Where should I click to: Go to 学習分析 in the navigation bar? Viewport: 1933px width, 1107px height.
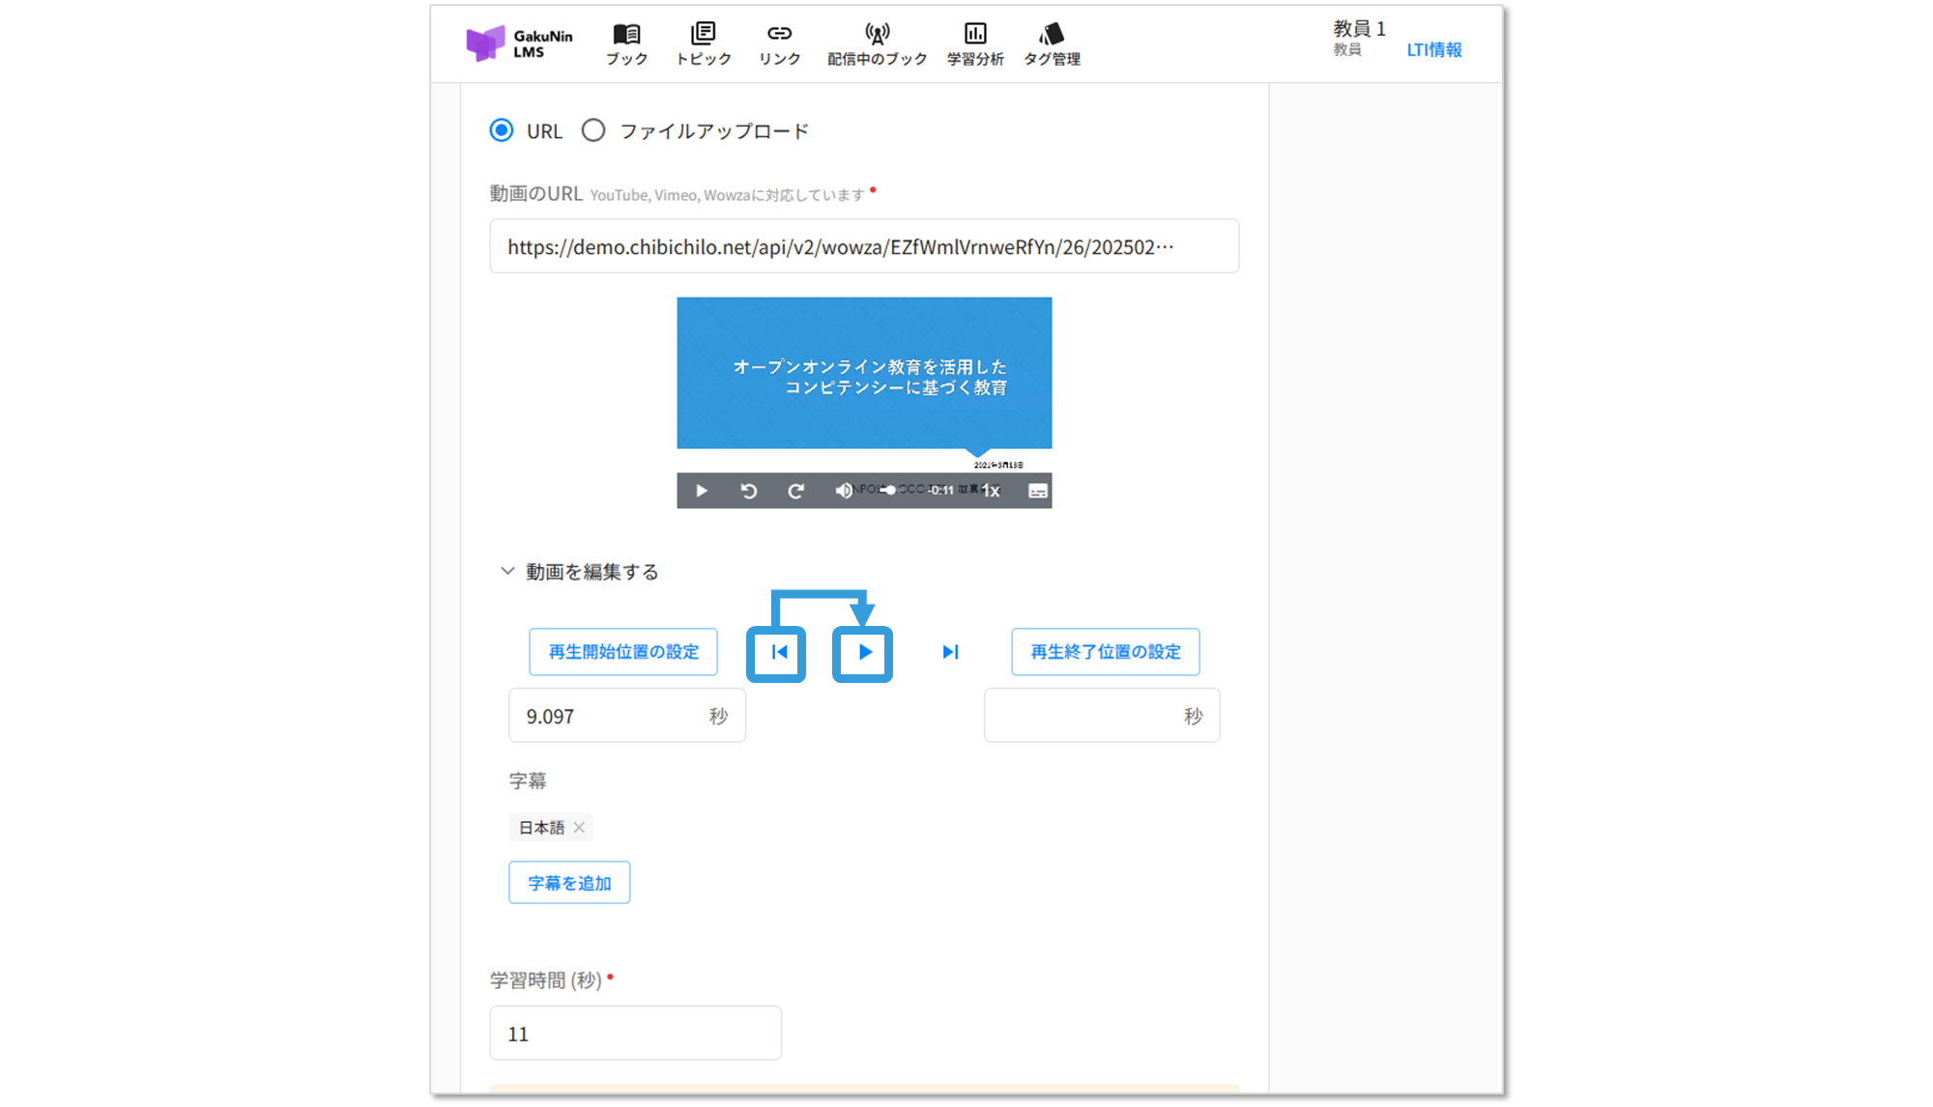tap(975, 44)
